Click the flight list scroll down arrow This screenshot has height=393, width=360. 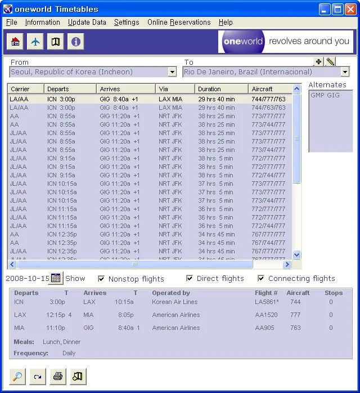tap(296, 255)
